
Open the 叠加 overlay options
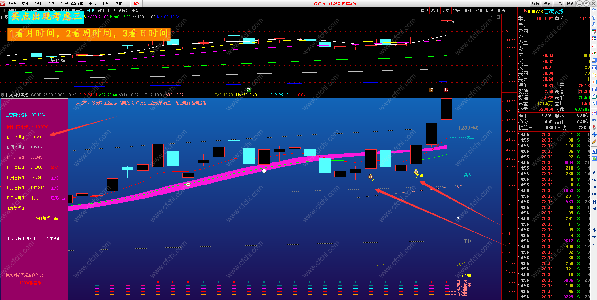click(x=435, y=11)
